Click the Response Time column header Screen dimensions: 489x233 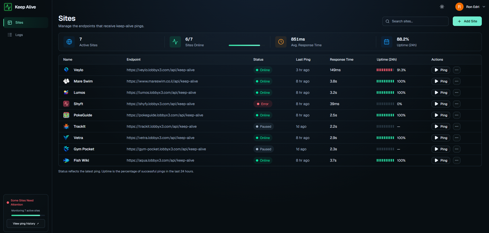tap(342, 59)
